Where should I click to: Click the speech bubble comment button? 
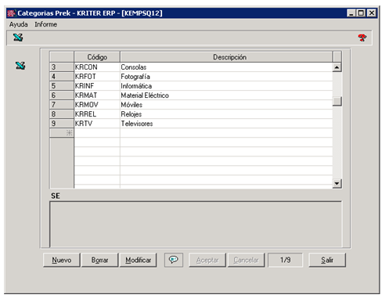[x=174, y=260]
